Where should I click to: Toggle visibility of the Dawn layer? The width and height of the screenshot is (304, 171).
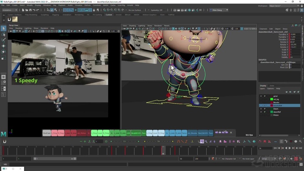click(x=261, y=109)
